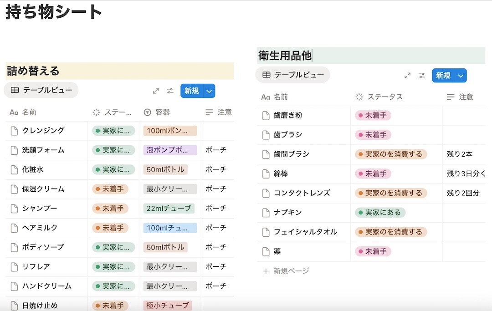Switch to テーブルビュー tab in 詰め替える
Viewport: 492px width, 311px height.
click(x=41, y=90)
